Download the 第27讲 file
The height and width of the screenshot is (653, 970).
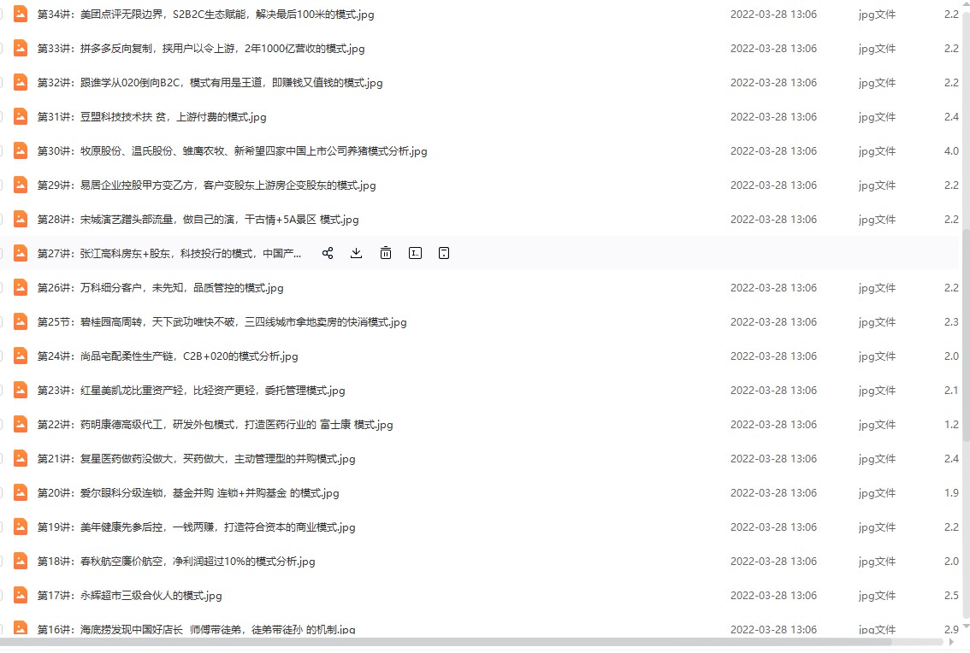tap(357, 253)
